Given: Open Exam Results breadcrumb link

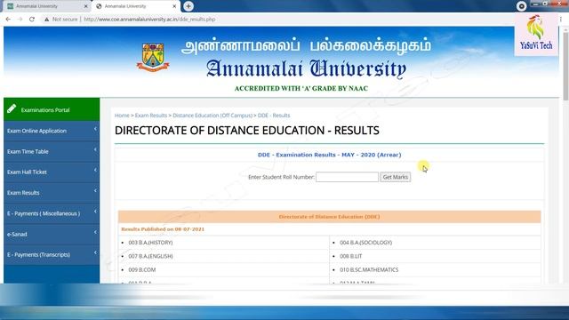Looking at the screenshot, I should coord(151,116).
